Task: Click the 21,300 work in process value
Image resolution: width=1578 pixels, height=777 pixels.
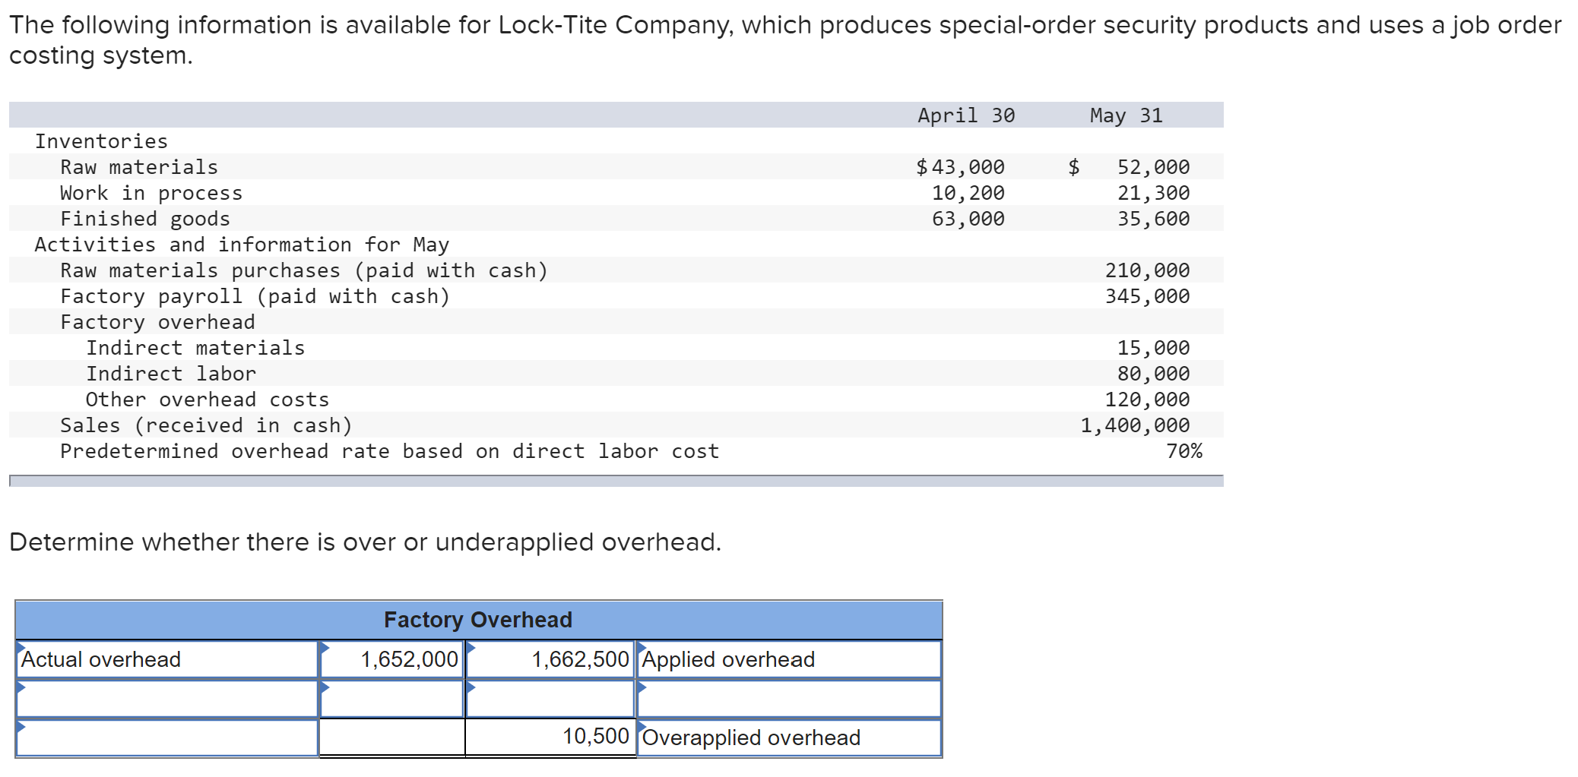Action: click(x=1153, y=193)
